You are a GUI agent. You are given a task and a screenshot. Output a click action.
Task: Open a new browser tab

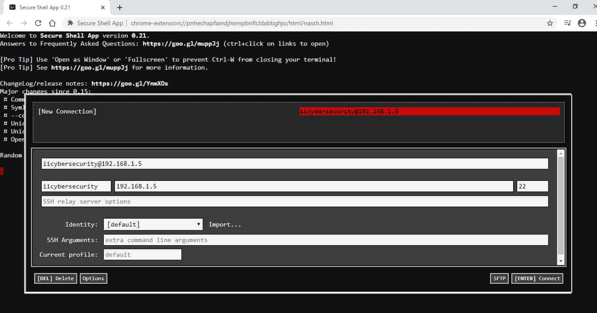click(120, 8)
